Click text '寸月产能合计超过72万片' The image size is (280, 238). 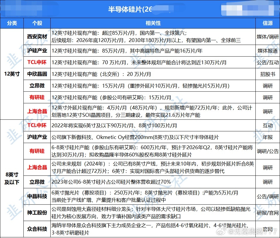point(79,171)
